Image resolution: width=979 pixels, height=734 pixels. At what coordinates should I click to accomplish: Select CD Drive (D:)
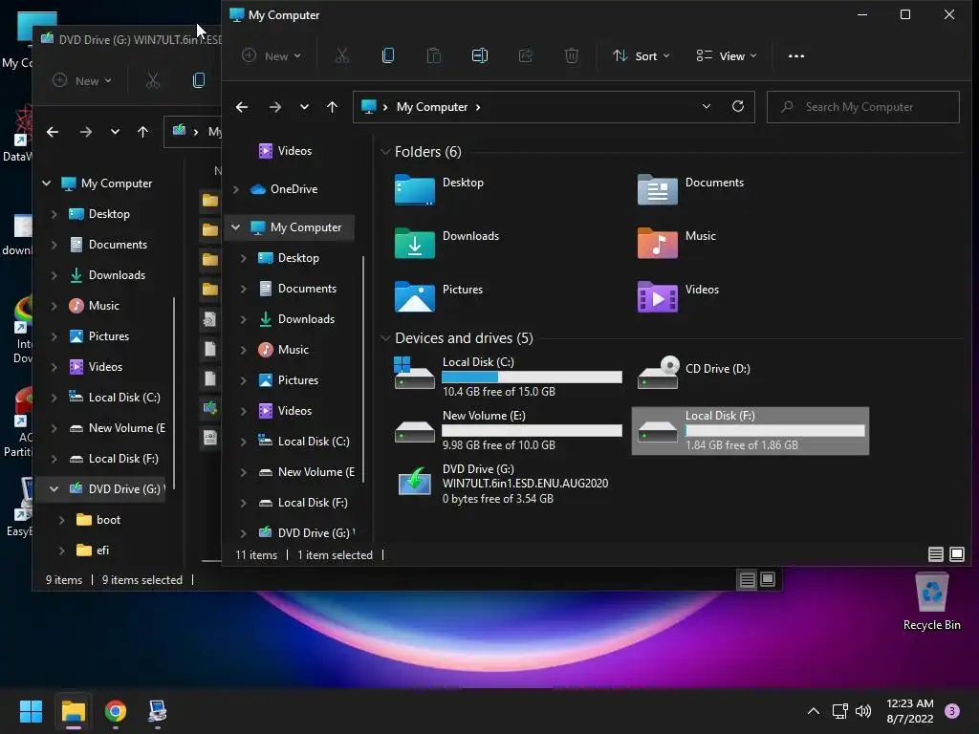(694, 372)
